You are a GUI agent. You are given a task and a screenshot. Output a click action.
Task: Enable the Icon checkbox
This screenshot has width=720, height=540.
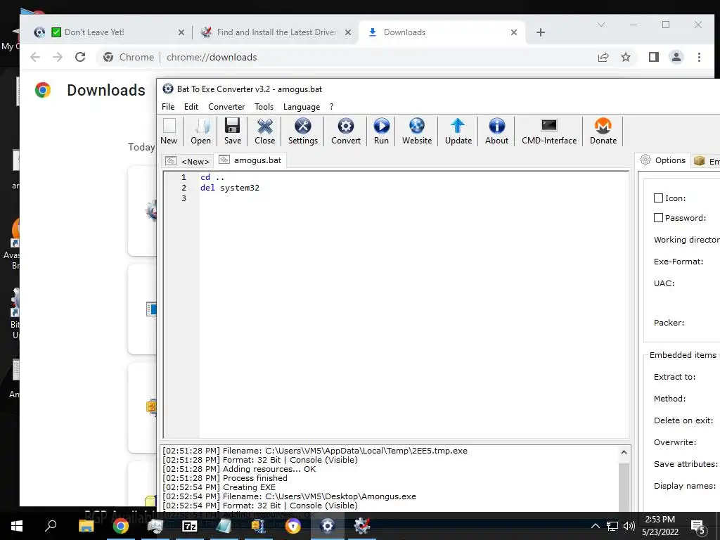pyautogui.click(x=658, y=198)
